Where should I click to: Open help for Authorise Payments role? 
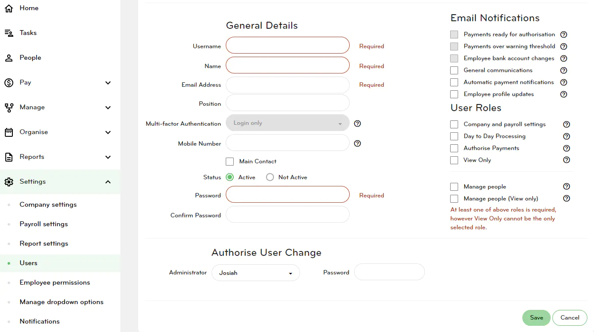(x=566, y=148)
